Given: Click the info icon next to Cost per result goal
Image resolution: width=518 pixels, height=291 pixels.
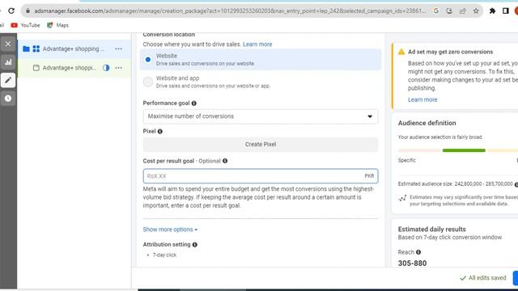Looking at the screenshot, I should coord(225,161).
